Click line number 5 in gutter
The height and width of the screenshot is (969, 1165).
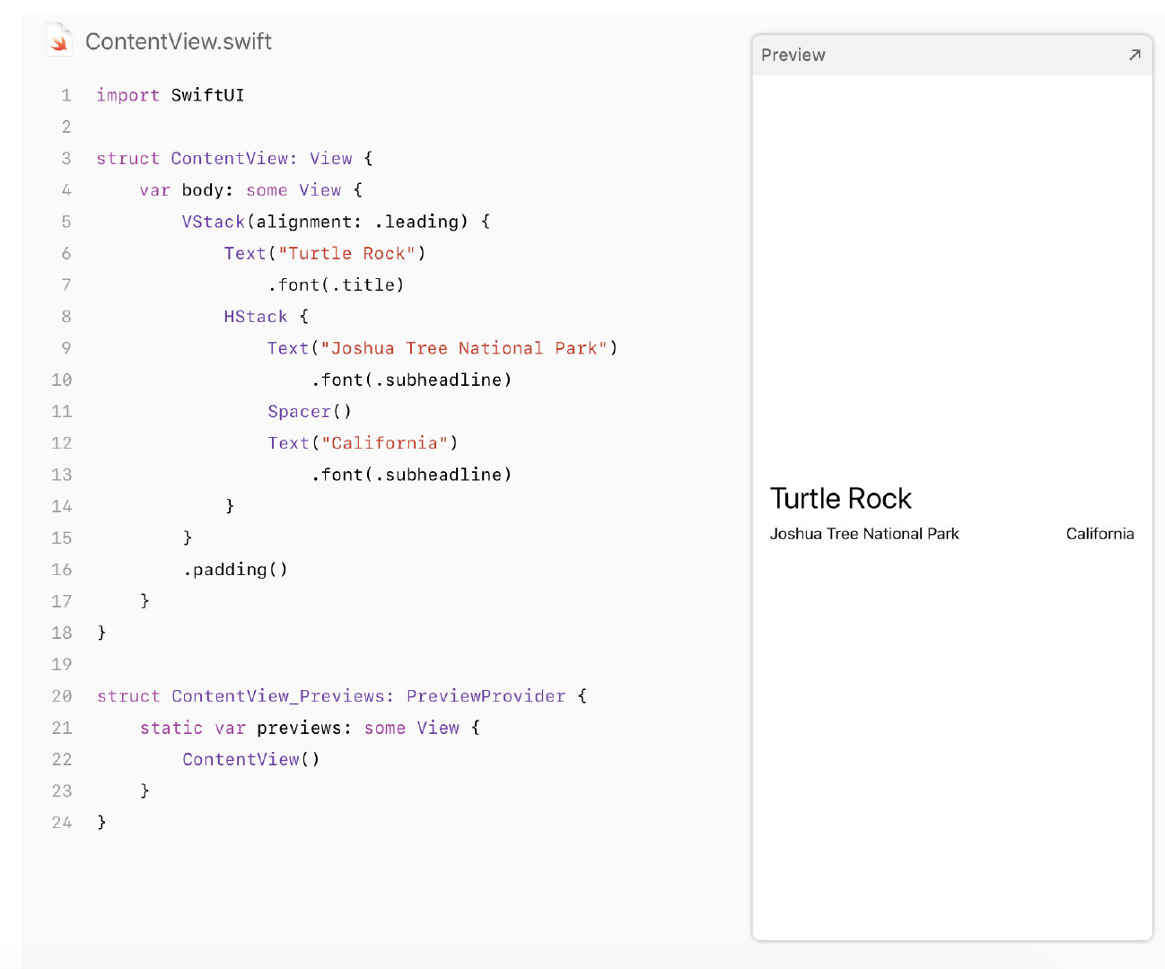click(66, 222)
